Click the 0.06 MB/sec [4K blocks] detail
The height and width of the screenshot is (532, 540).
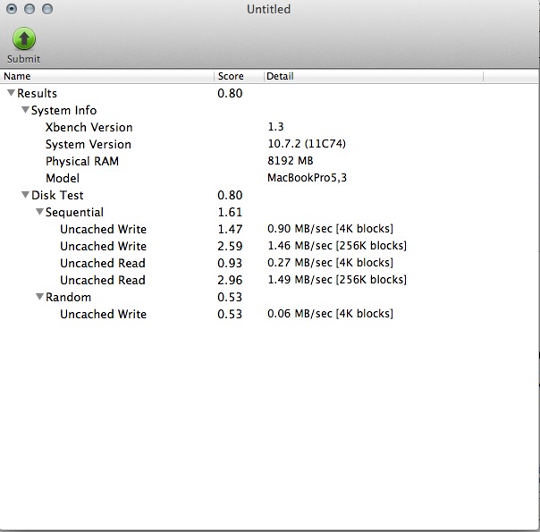[x=330, y=314]
